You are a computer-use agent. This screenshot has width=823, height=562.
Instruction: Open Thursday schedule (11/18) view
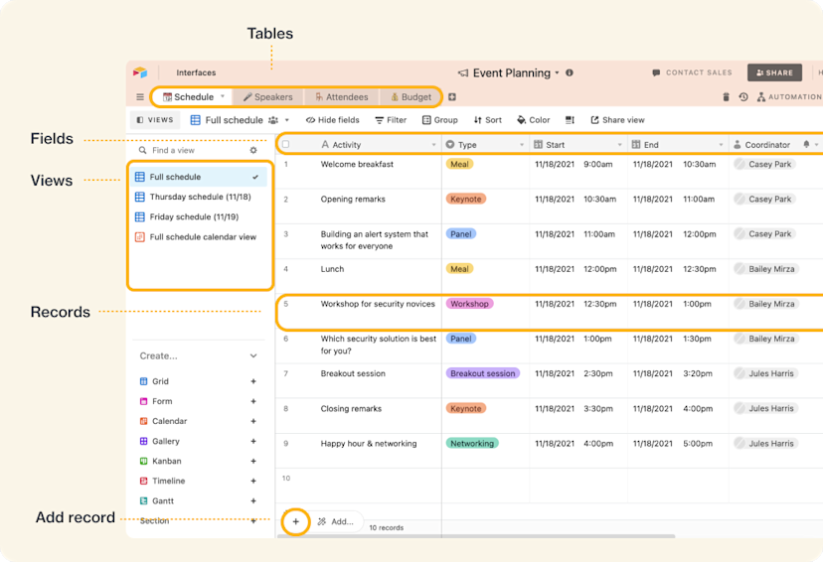(x=200, y=197)
